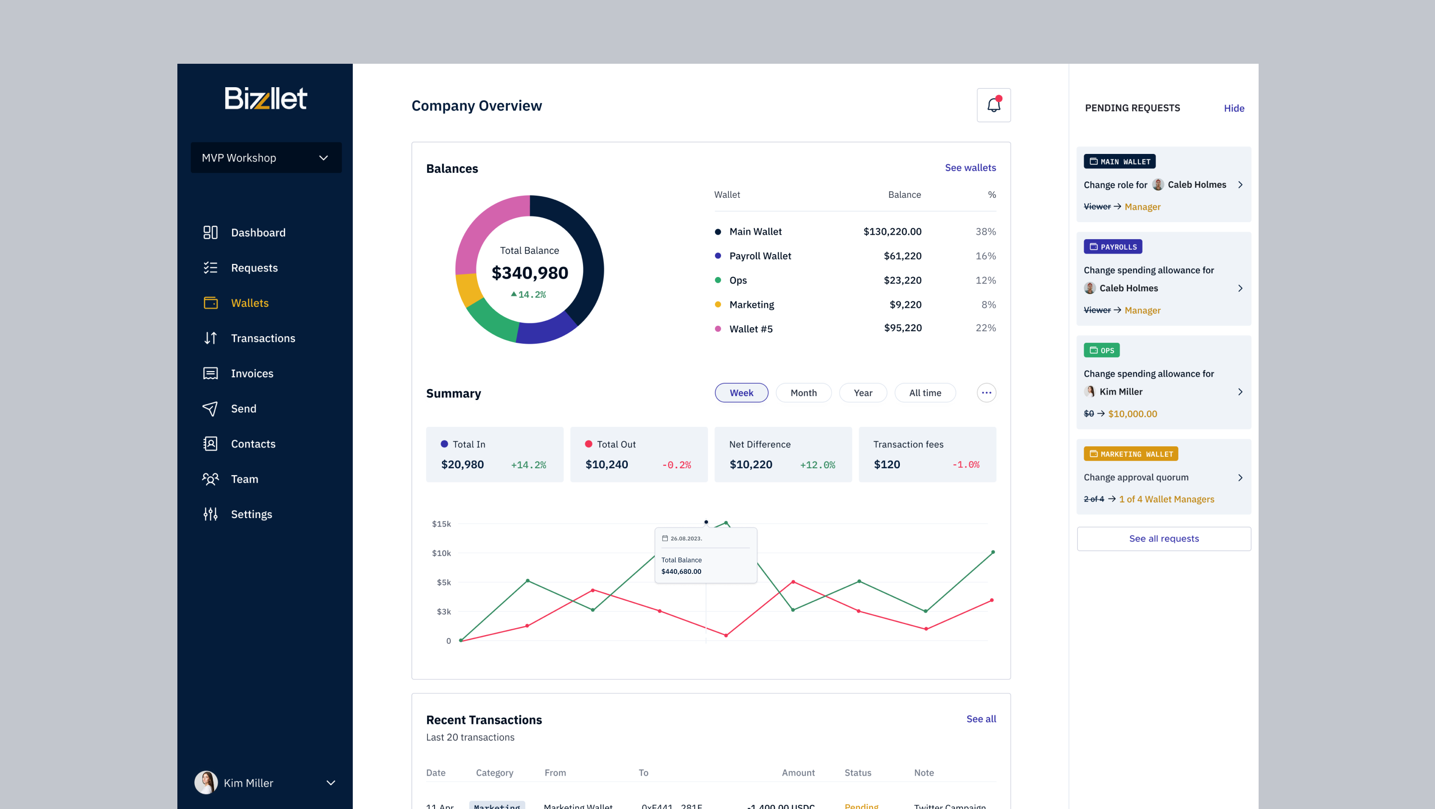This screenshot has width=1435, height=809.
Task: Go to Dashboard menu item
Action: pos(258,232)
